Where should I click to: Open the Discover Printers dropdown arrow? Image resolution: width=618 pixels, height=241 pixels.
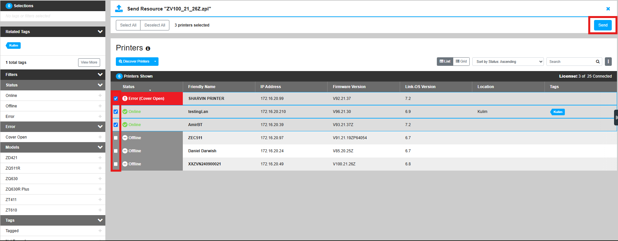tap(155, 62)
